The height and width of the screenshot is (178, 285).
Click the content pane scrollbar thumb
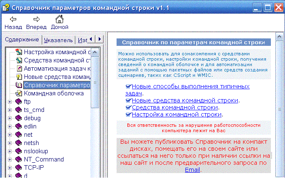[x=279, y=109]
